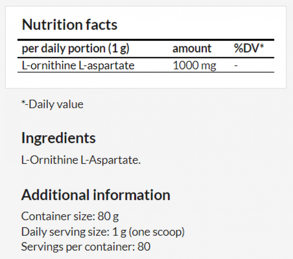Click the Ingredients heading
The image size is (293, 259).
click(58, 138)
